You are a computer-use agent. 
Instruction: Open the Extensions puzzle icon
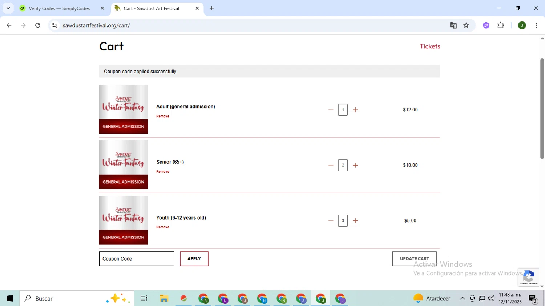501,25
